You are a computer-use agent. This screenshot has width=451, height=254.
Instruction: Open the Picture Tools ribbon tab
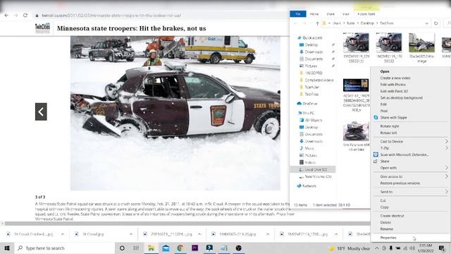pyautogui.click(x=366, y=14)
